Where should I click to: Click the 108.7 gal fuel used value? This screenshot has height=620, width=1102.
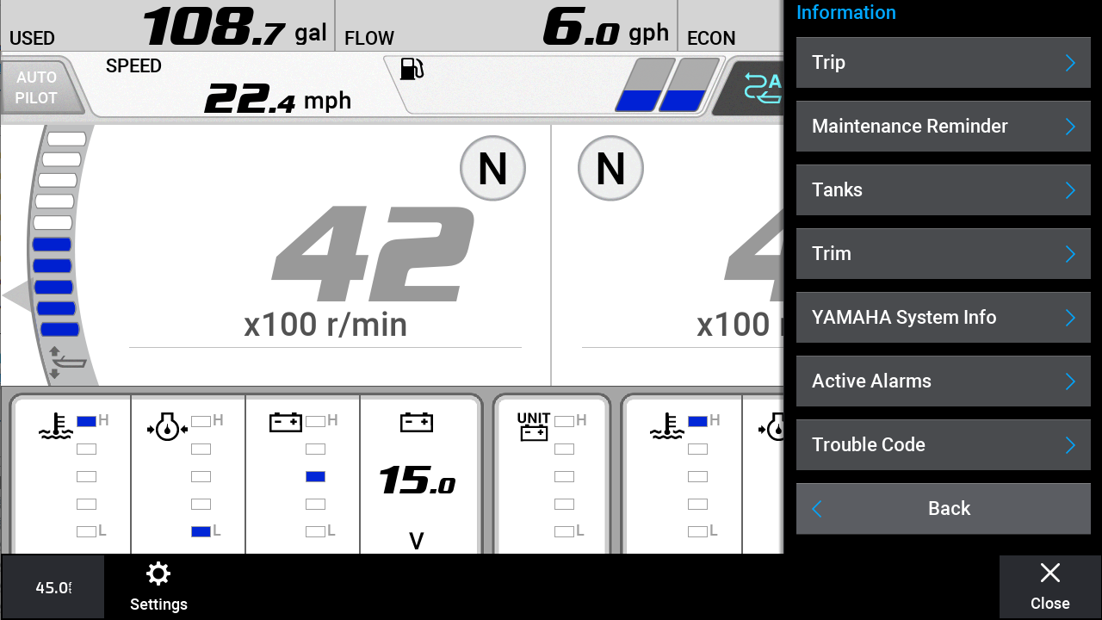point(235,26)
